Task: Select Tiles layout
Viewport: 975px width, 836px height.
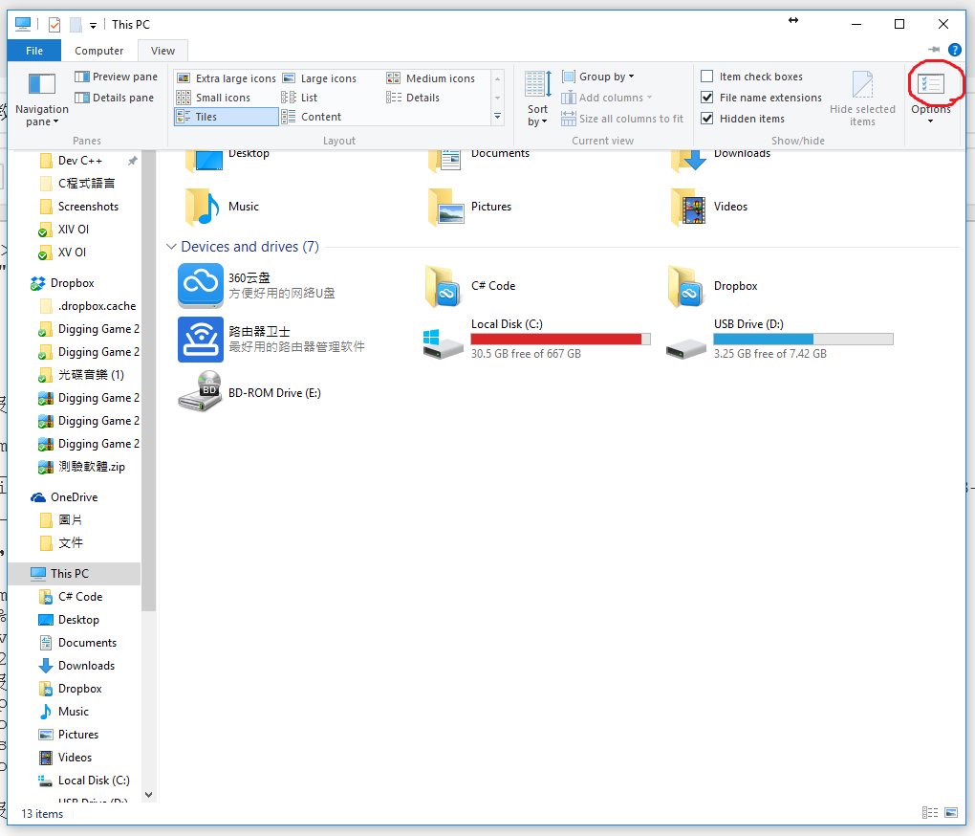Action: point(227,117)
